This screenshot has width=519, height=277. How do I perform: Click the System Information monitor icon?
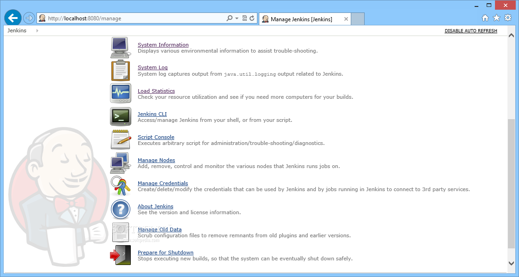click(x=120, y=48)
